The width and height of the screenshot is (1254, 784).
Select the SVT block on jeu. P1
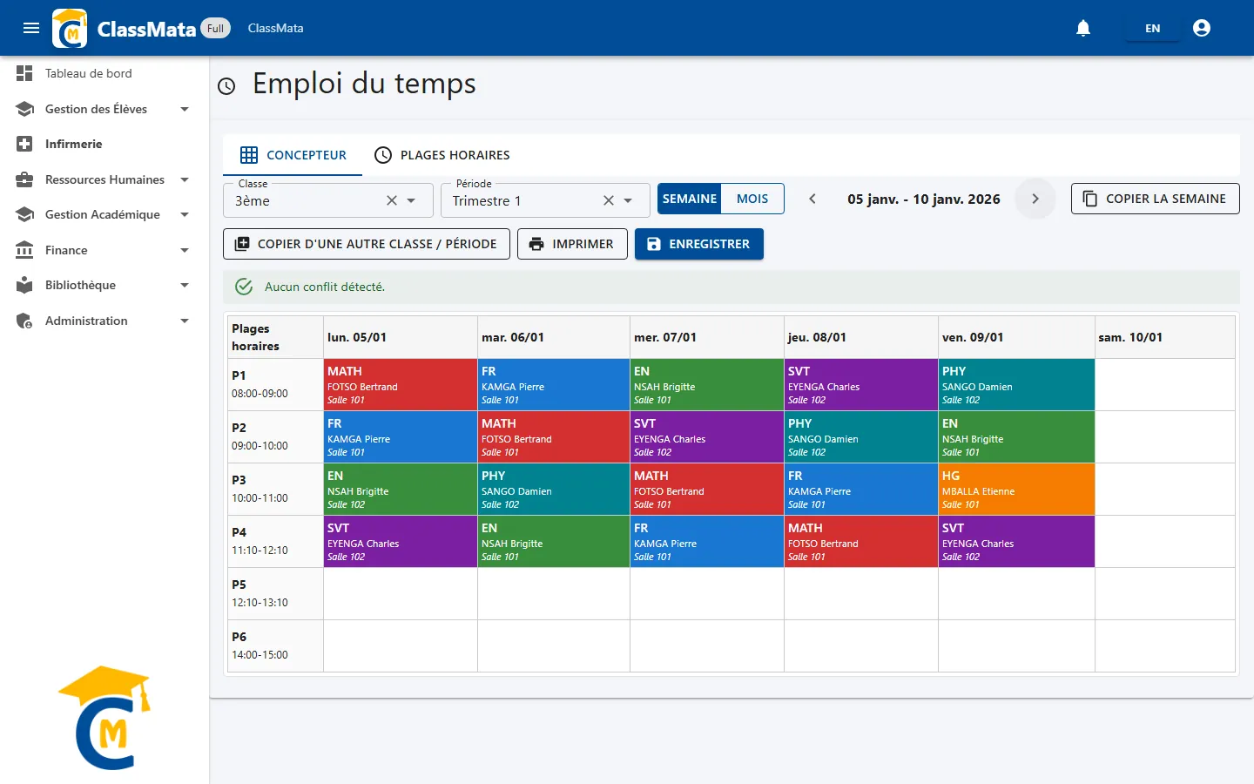click(x=861, y=384)
